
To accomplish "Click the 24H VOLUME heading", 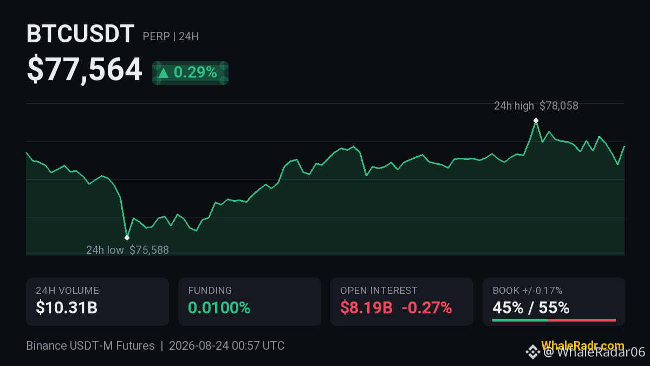I will (67, 291).
